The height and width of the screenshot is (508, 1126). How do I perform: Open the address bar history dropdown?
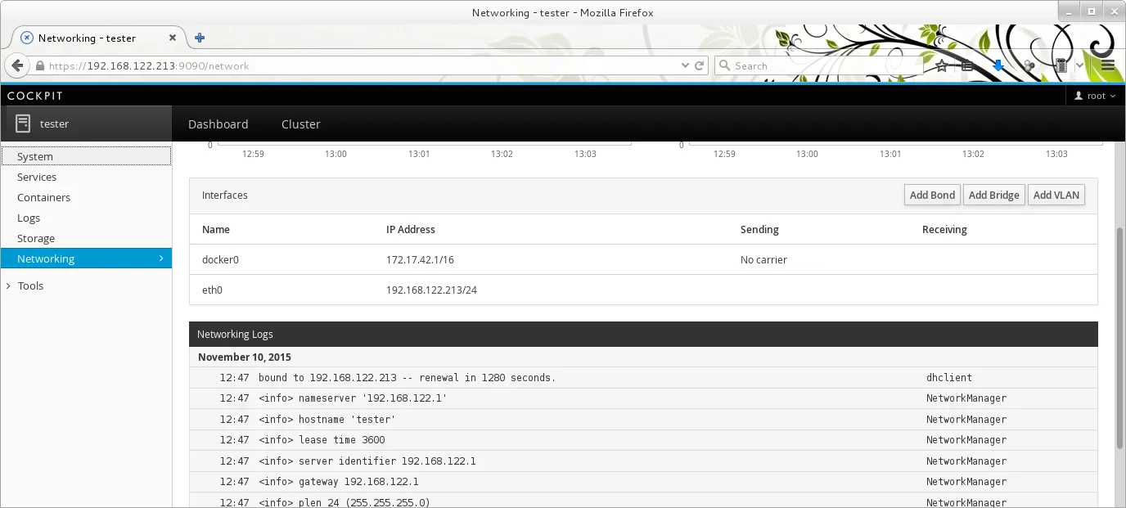coord(684,65)
